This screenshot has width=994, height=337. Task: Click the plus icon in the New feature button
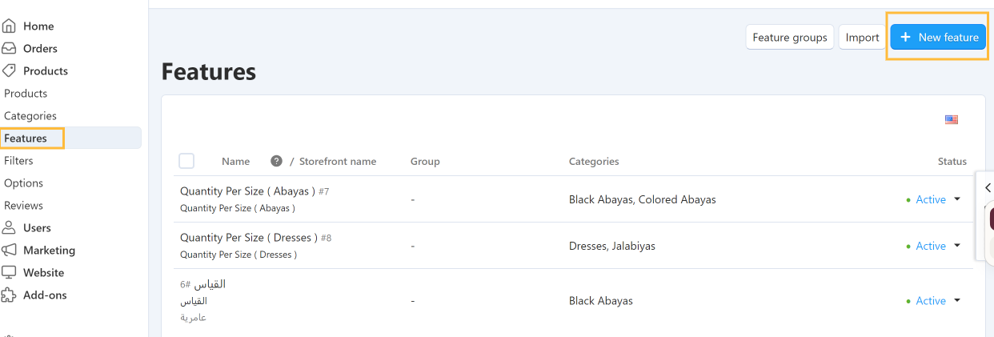coord(905,37)
